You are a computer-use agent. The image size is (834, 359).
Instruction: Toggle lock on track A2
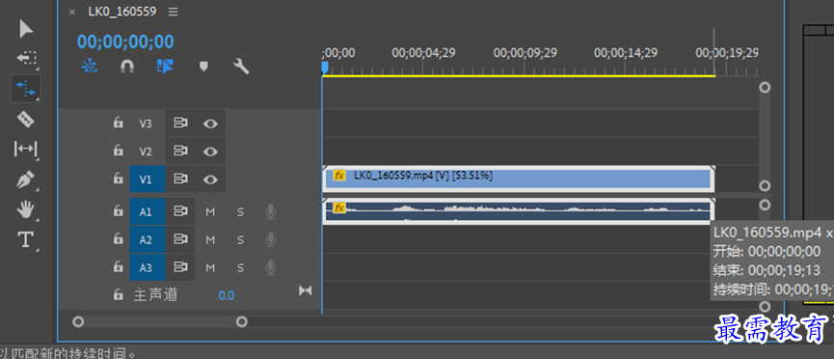tap(118, 239)
